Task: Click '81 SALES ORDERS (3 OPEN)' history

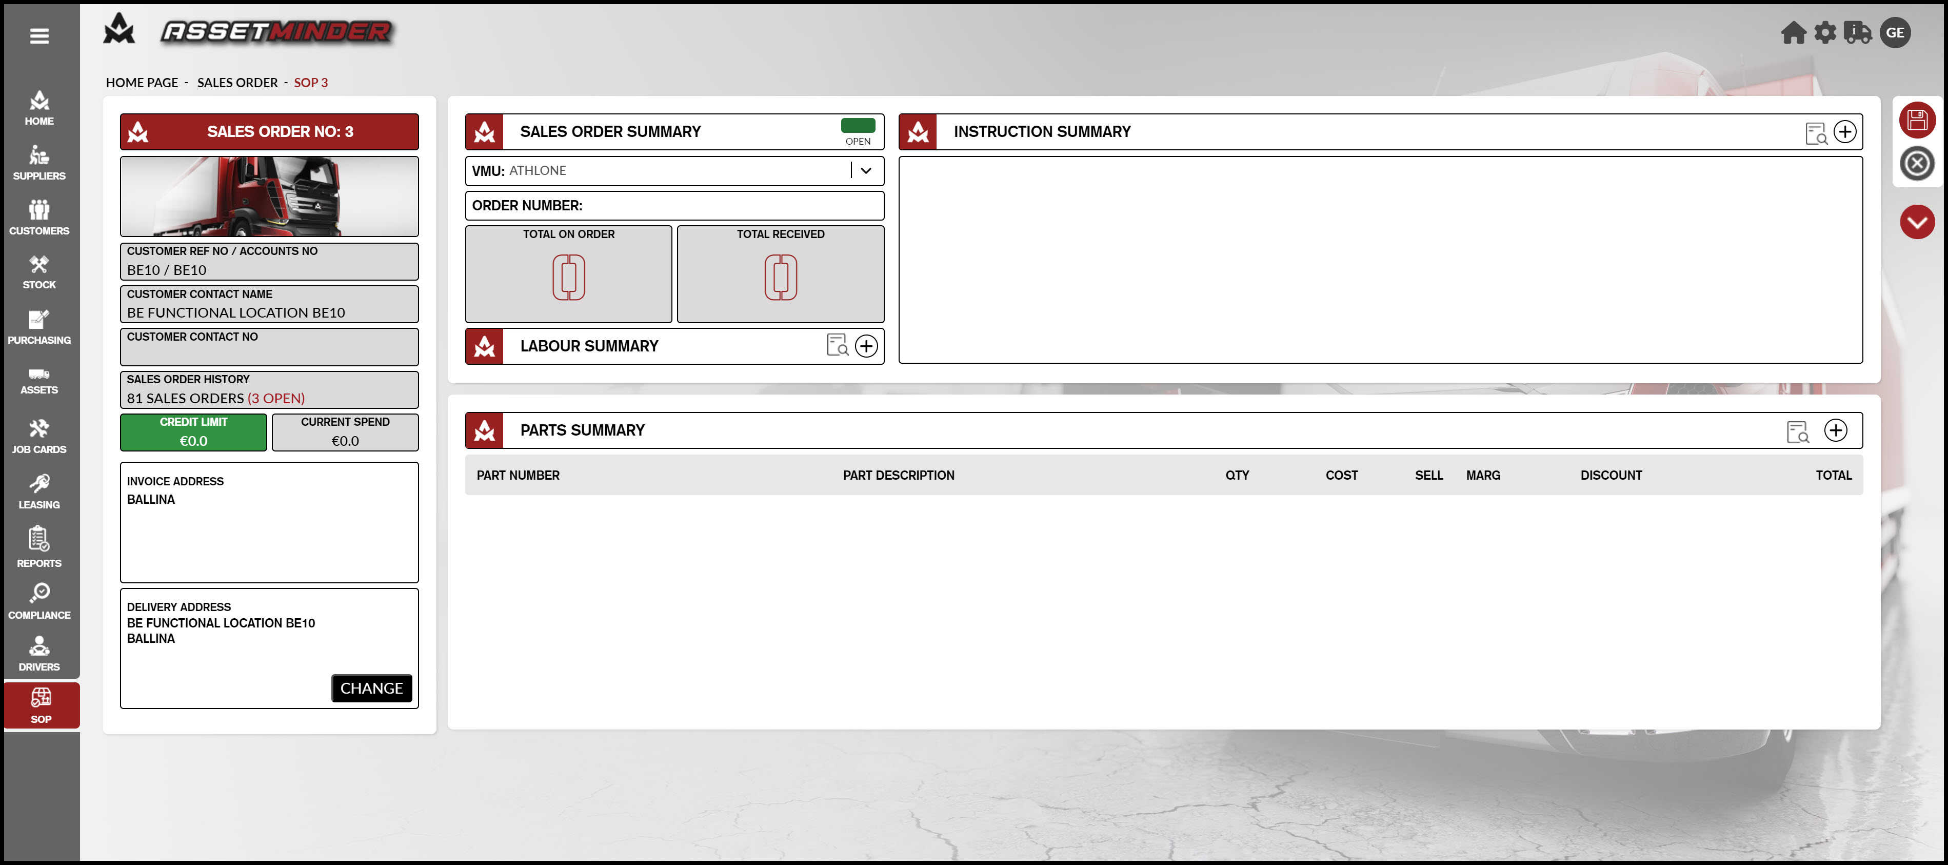Action: click(215, 399)
